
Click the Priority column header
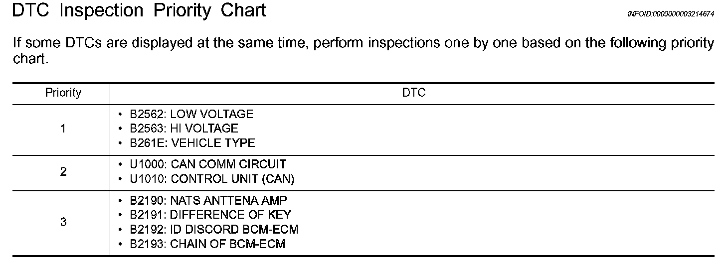pyautogui.click(x=63, y=93)
